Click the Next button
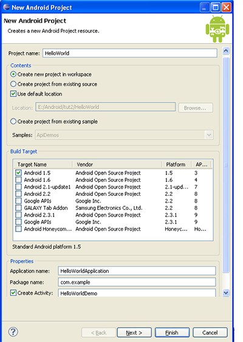This screenshot has height=342, width=243. pyautogui.click(x=134, y=333)
